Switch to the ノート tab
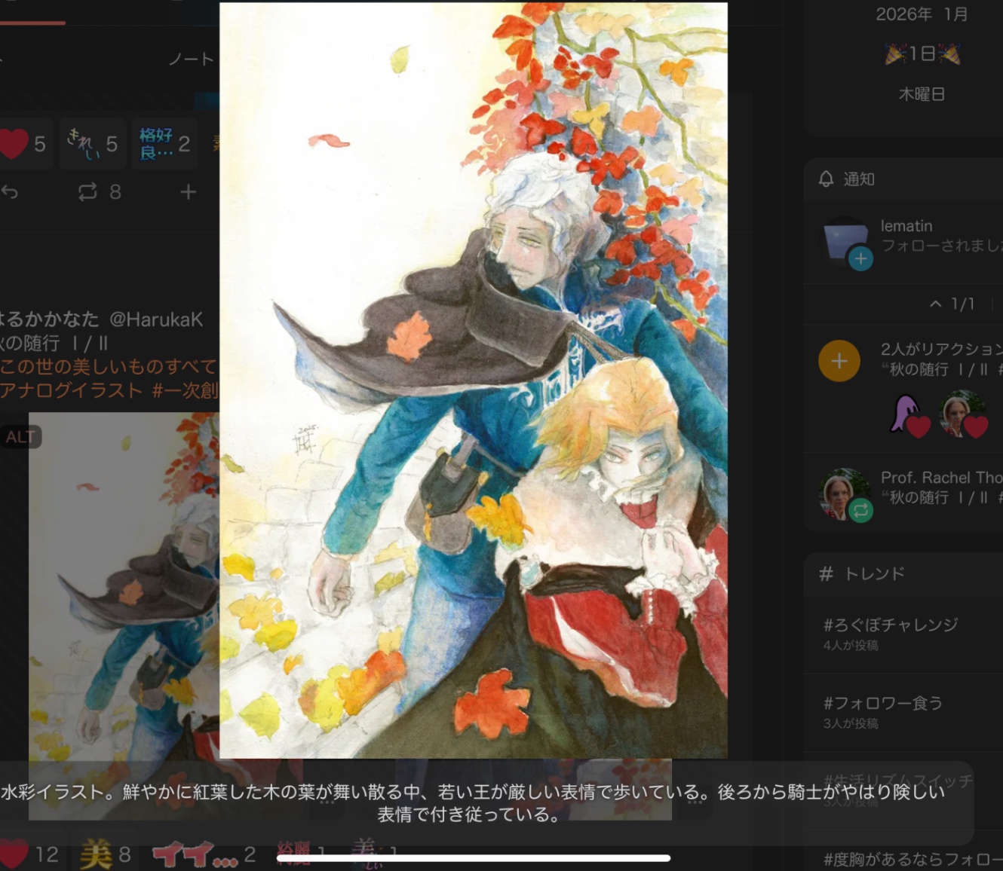 (x=190, y=59)
